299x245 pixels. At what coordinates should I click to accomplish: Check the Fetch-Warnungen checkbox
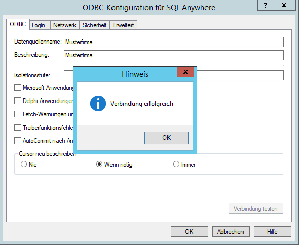18,114
